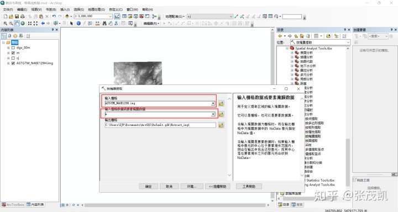This screenshot has height=212, width=398.
Task: Select the 图层 data frame in table of contents
Action: pos(15,43)
